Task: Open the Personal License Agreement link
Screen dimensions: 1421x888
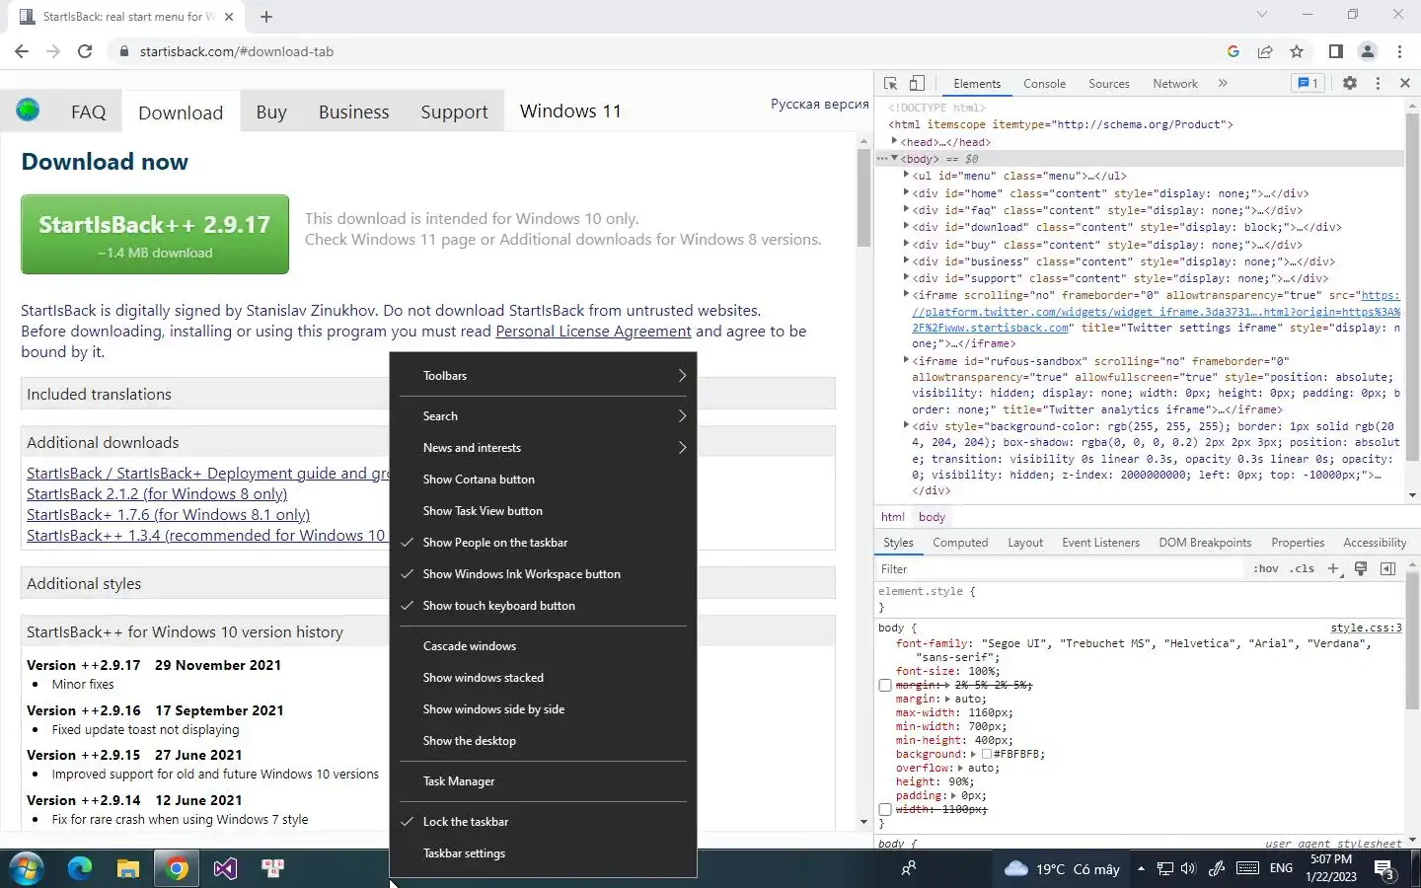Action: pyautogui.click(x=593, y=332)
